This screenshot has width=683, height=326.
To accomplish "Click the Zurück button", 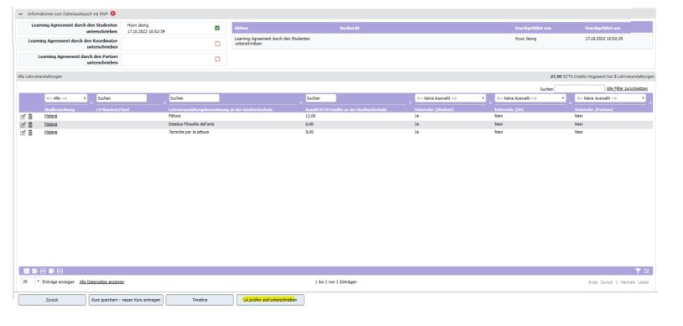I will (52, 300).
